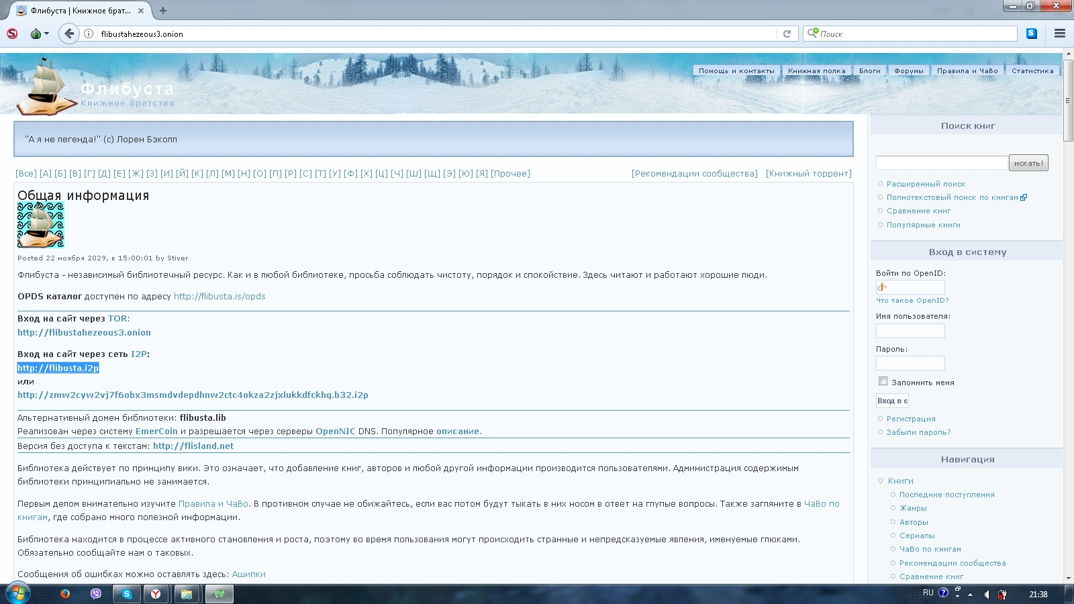Open the [Рекомендации сообщества] link
Image resolution: width=1074 pixels, height=604 pixels.
click(695, 173)
